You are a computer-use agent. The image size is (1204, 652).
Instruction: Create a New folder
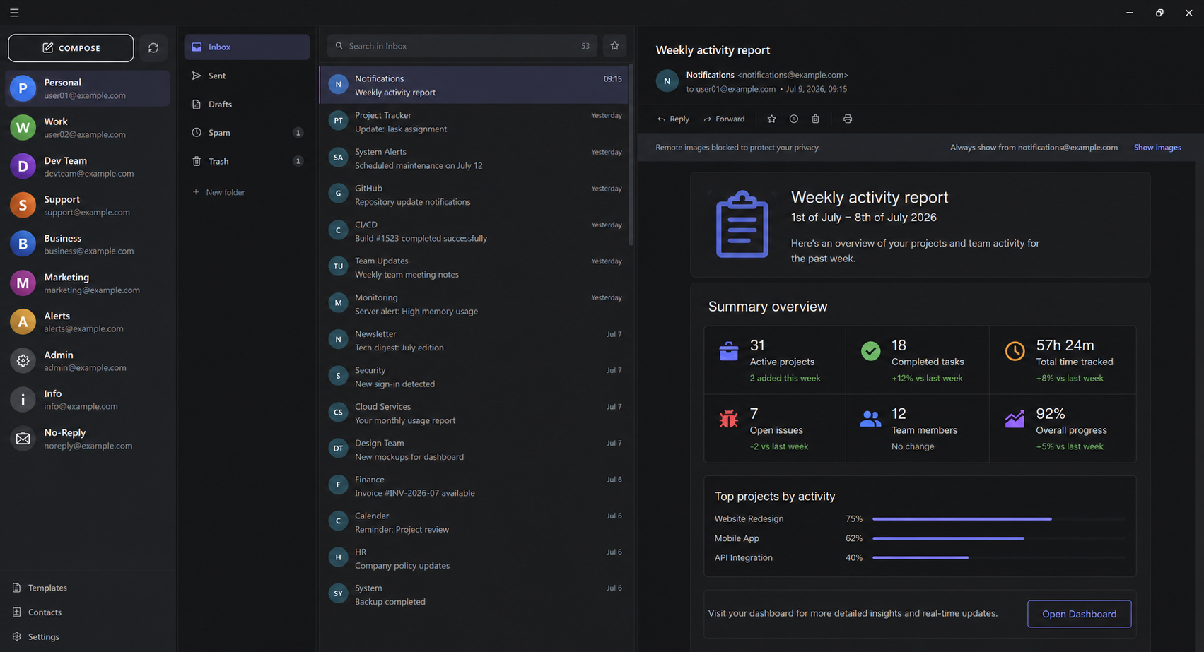218,192
